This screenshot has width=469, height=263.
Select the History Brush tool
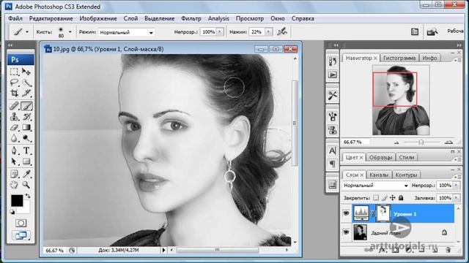click(x=26, y=117)
